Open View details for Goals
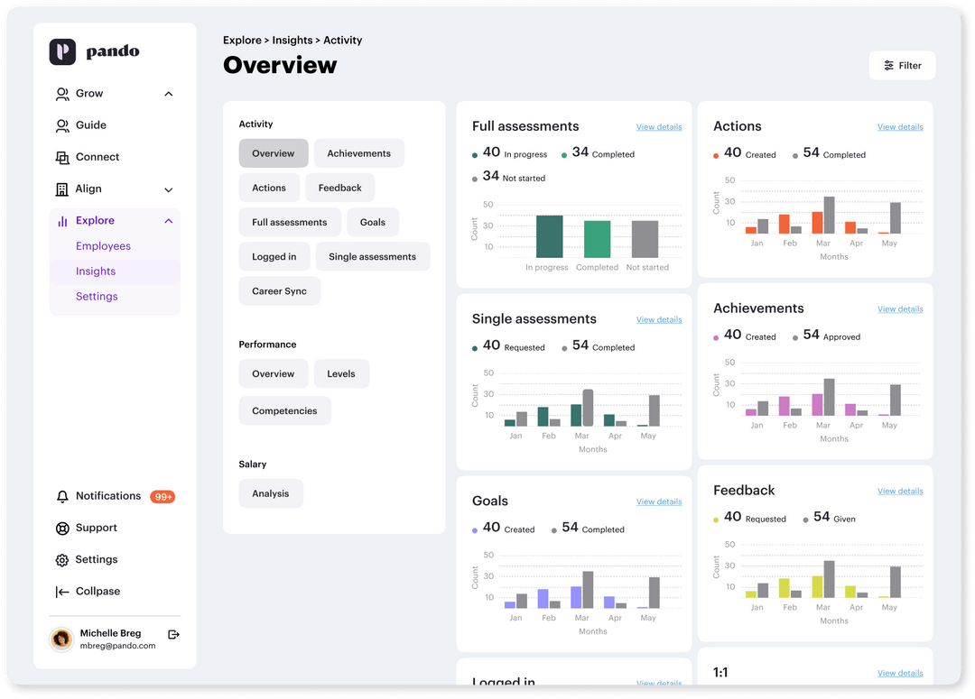975x699 pixels. click(659, 501)
